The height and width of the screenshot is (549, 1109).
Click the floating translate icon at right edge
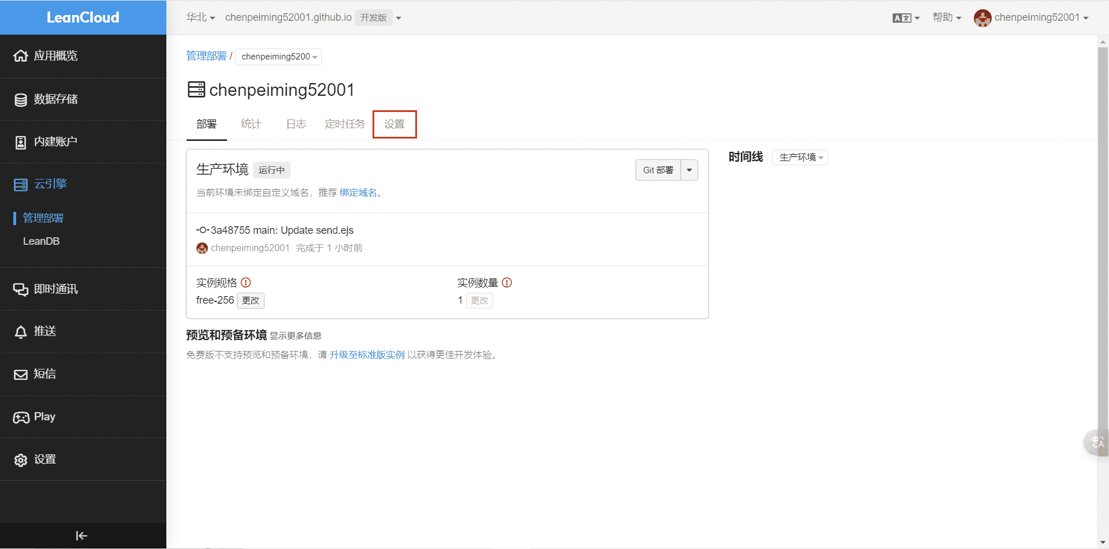click(1097, 443)
